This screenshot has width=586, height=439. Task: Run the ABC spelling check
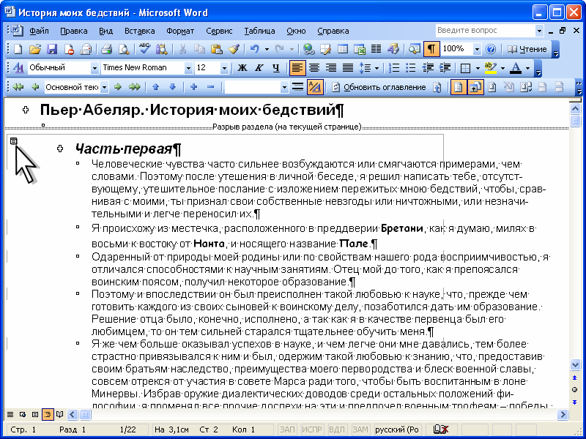tap(144, 49)
